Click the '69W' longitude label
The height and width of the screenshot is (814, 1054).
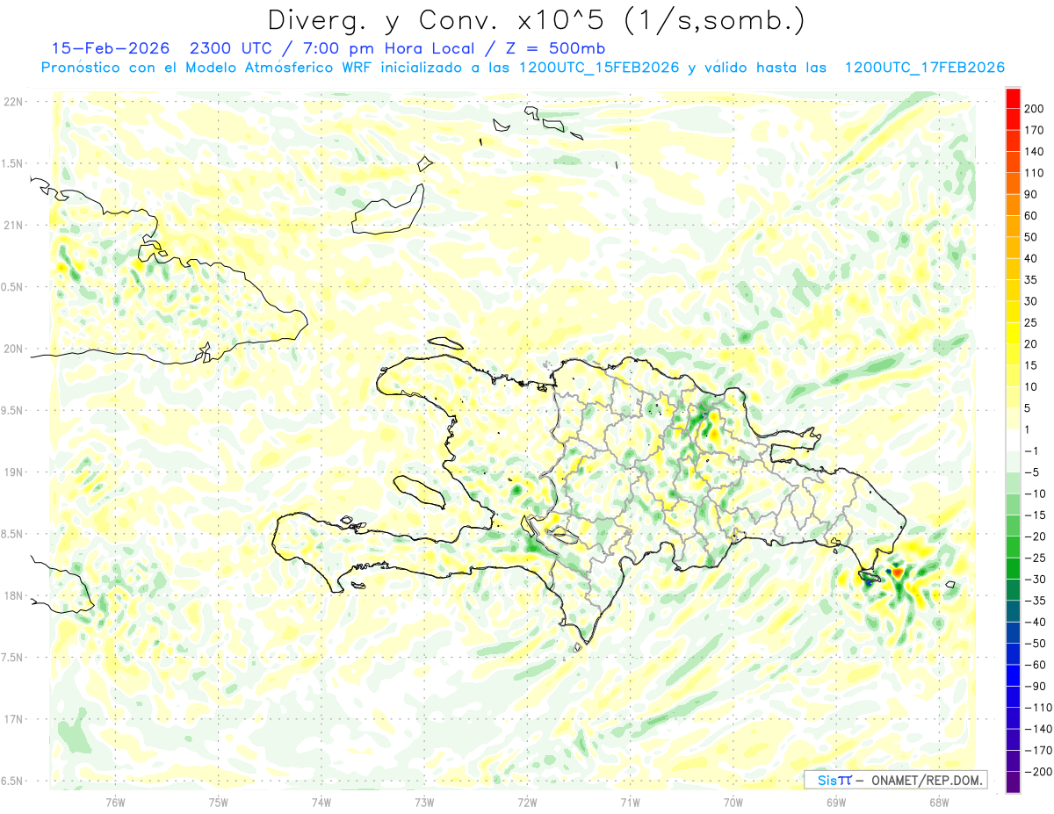[x=836, y=803]
